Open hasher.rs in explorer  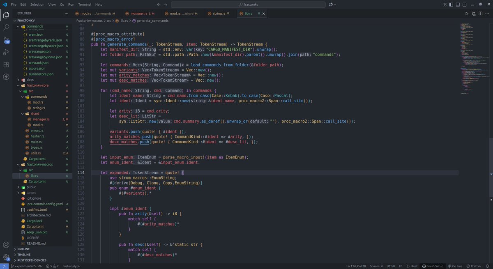coord(37,136)
